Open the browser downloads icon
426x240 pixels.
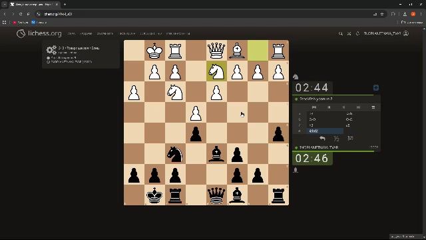pyautogui.click(x=405, y=14)
